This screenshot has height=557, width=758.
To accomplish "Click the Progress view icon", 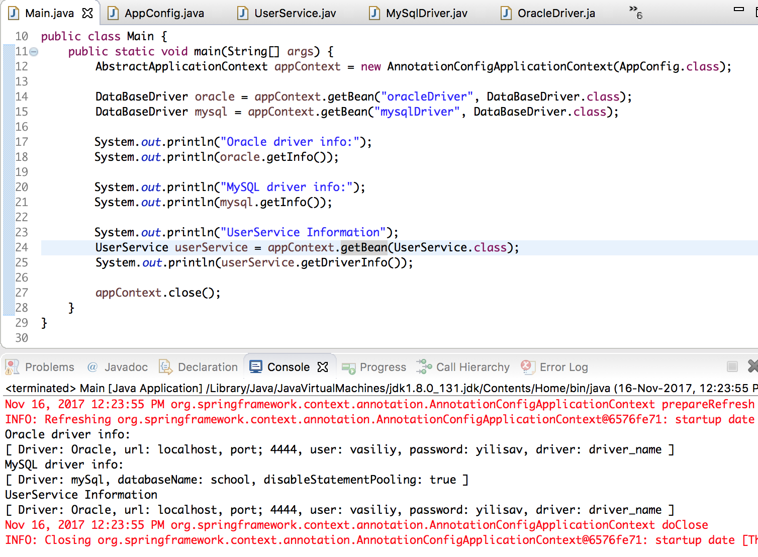I will [348, 367].
